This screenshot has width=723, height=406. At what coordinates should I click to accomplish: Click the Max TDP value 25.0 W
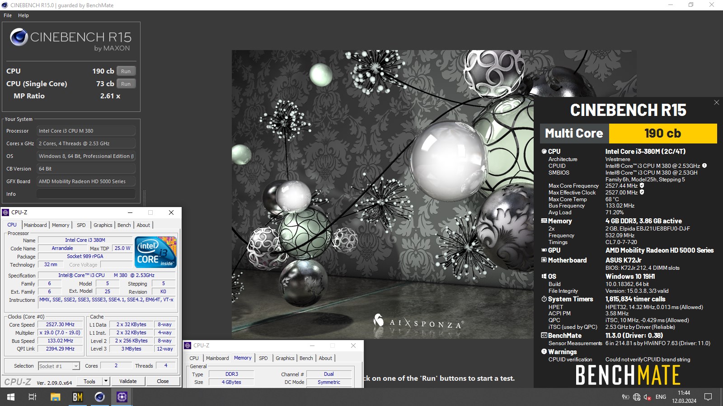122,248
